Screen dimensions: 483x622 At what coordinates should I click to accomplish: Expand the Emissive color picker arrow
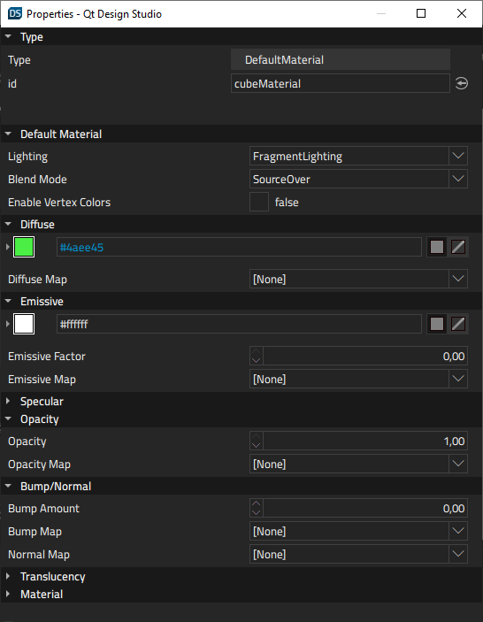tap(8, 324)
